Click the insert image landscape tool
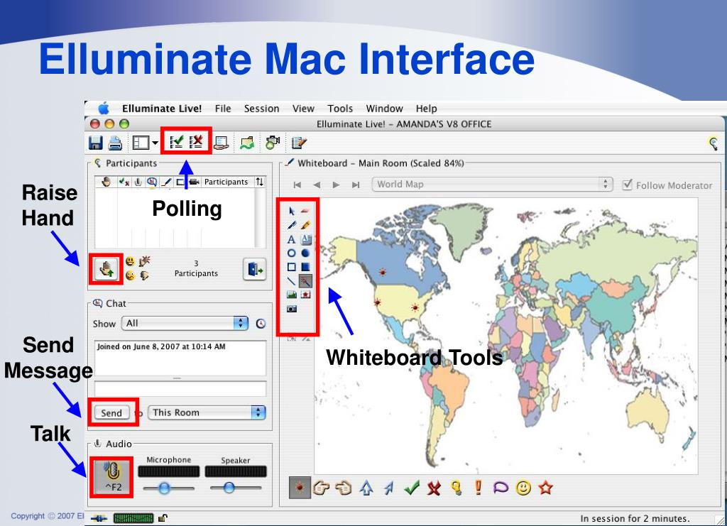The image size is (727, 526). tap(291, 295)
